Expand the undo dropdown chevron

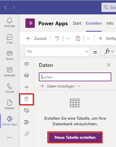67,38
